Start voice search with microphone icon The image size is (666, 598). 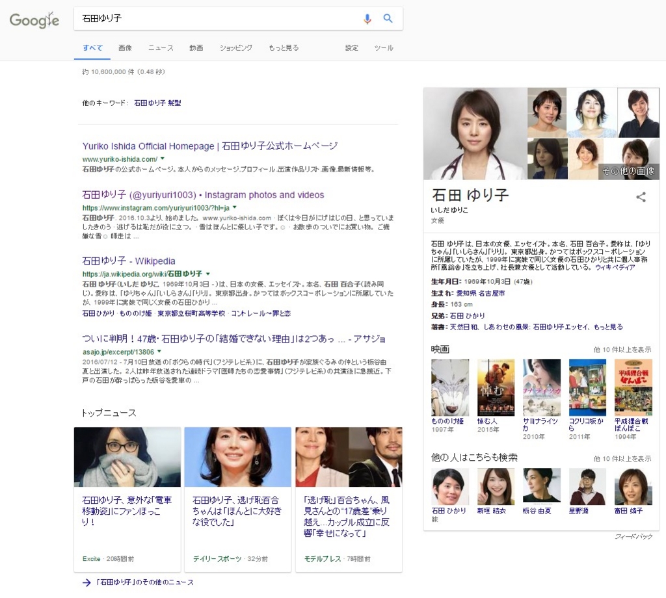(x=367, y=19)
